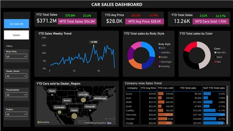Select the Acura row in company table
This screenshot has height=131, width=233.
click(175, 94)
